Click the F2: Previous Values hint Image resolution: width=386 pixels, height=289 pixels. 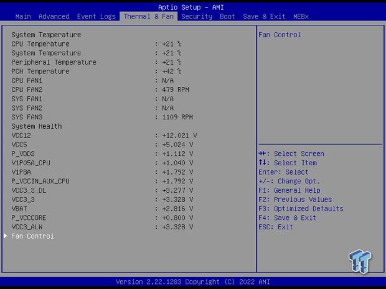[x=295, y=200]
